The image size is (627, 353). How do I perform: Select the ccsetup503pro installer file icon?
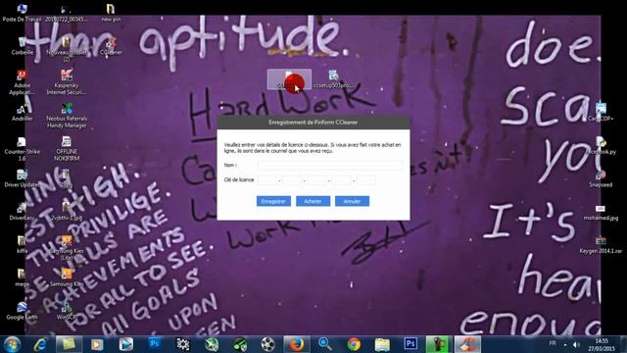tap(333, 79)
